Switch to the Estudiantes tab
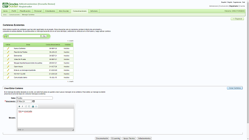The width and height of the screenshot is (249, 140). 50,11
